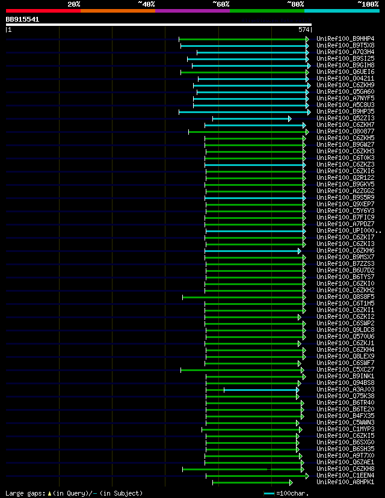Select the UniRef100_A5C8U3 hit label
This screenshot has width=385, height=498.
[x=345, y=105]
